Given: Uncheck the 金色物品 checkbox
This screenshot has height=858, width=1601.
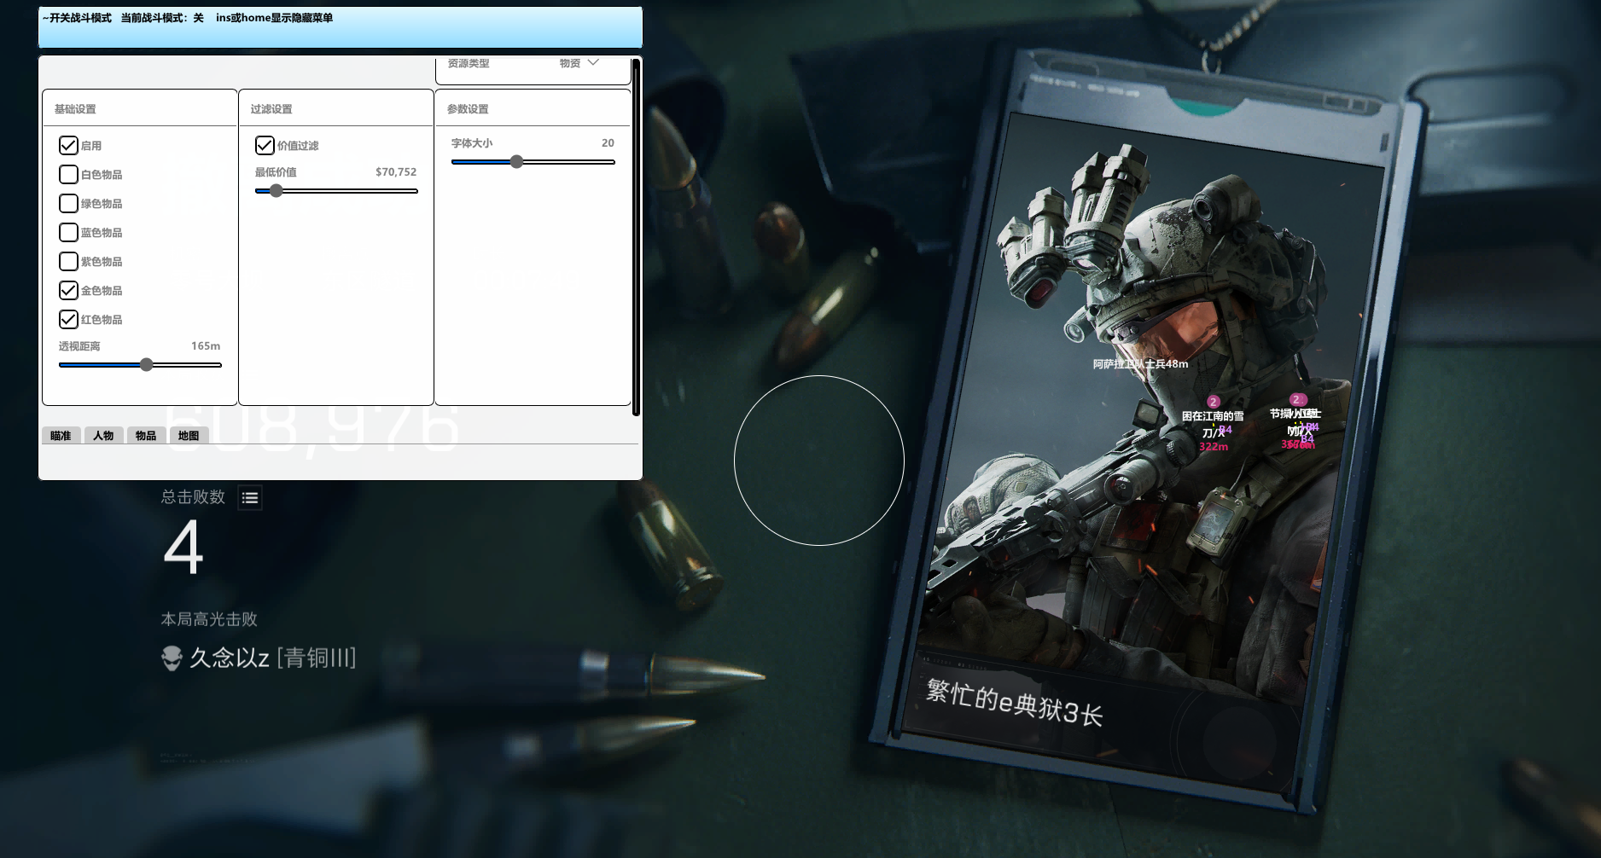Looking at the screenshot, I should pyautogui.click(x=68, y=291).
